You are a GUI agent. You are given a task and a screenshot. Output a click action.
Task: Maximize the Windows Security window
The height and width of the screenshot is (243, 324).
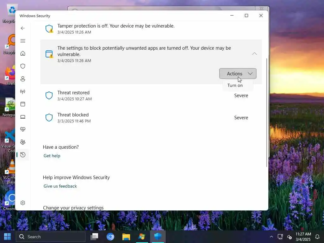point(246,16)
